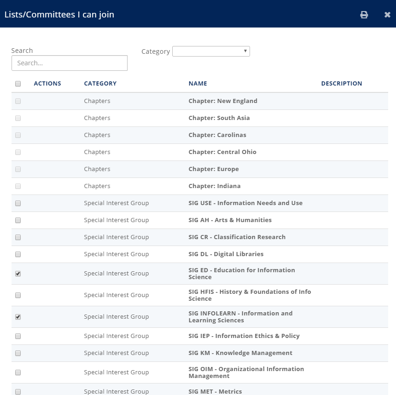
Task: Toggle the select-all header checkbox
Action: point(18,84)
